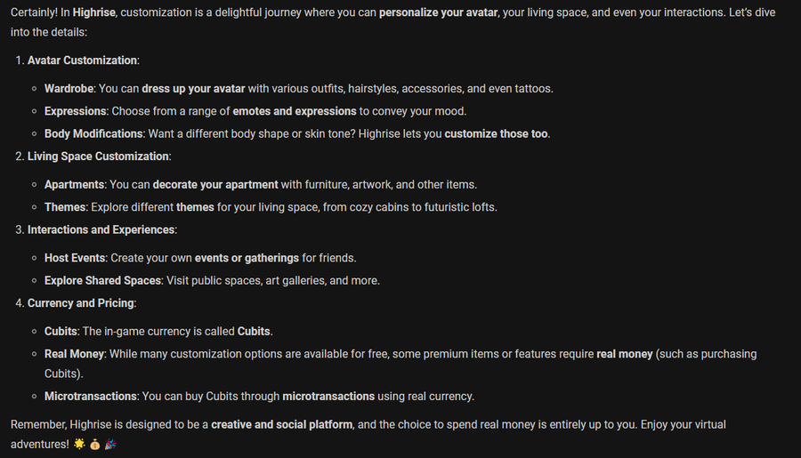Select the Microtransactions bullet label

click(90, 396)
